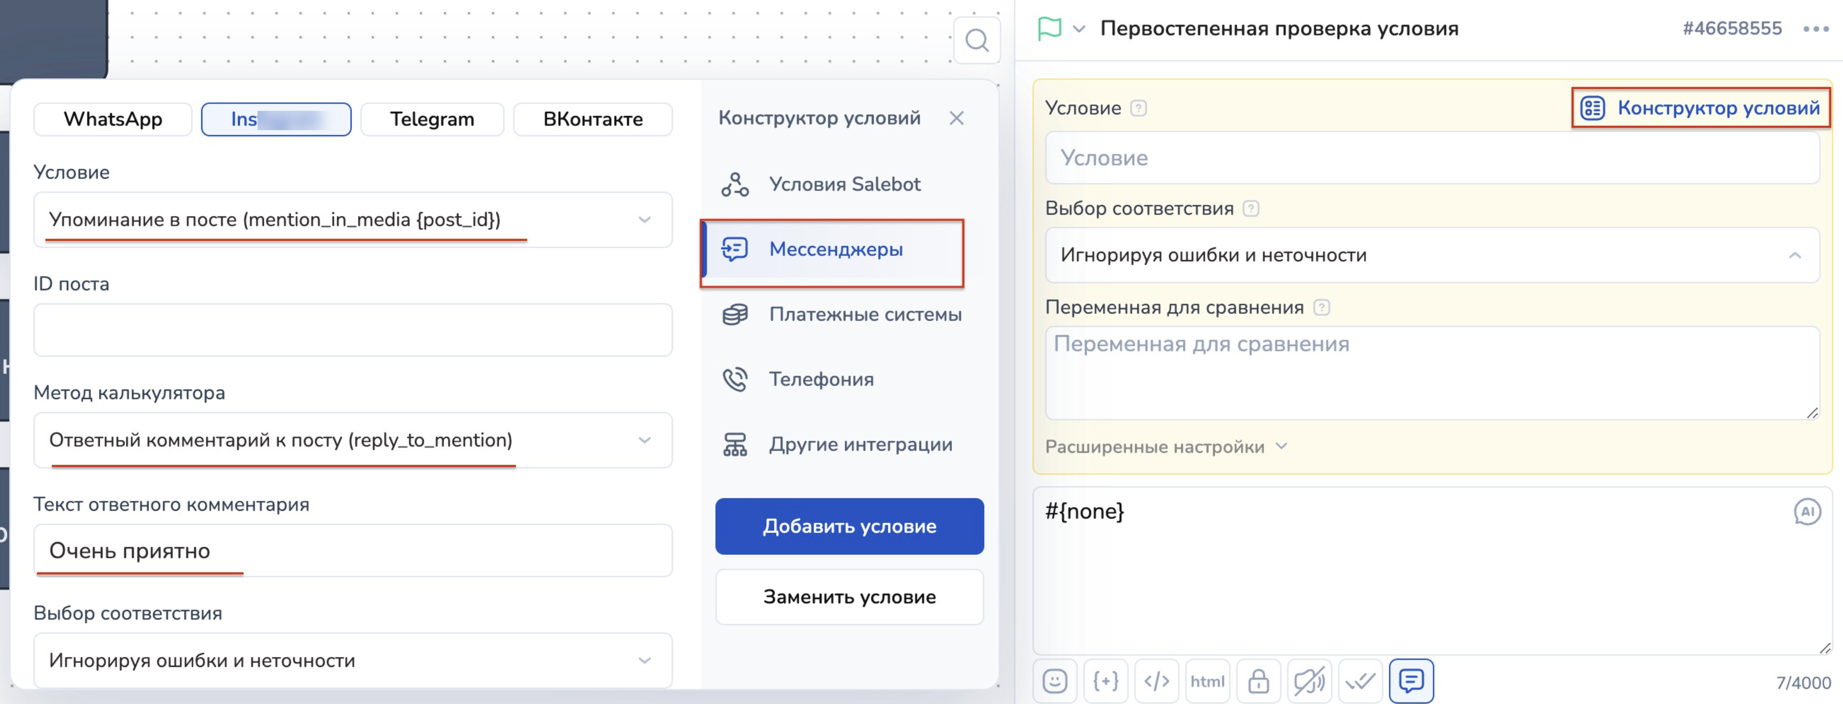Close the condition constructor panel
Viewport: 1843px width, 704px height.
point(957,119)
